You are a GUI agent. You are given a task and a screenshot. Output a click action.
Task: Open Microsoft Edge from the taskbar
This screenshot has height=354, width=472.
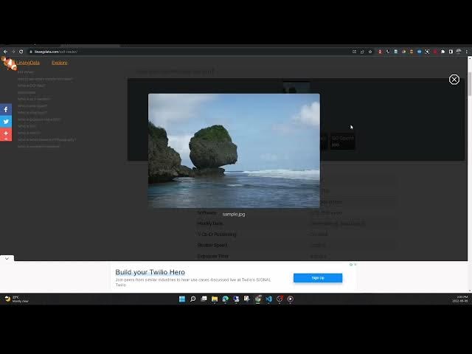click(x=226, y=299)
